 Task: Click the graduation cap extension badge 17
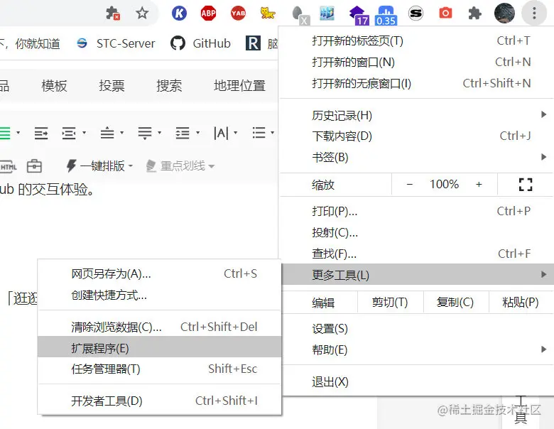(x=358, y=16)
